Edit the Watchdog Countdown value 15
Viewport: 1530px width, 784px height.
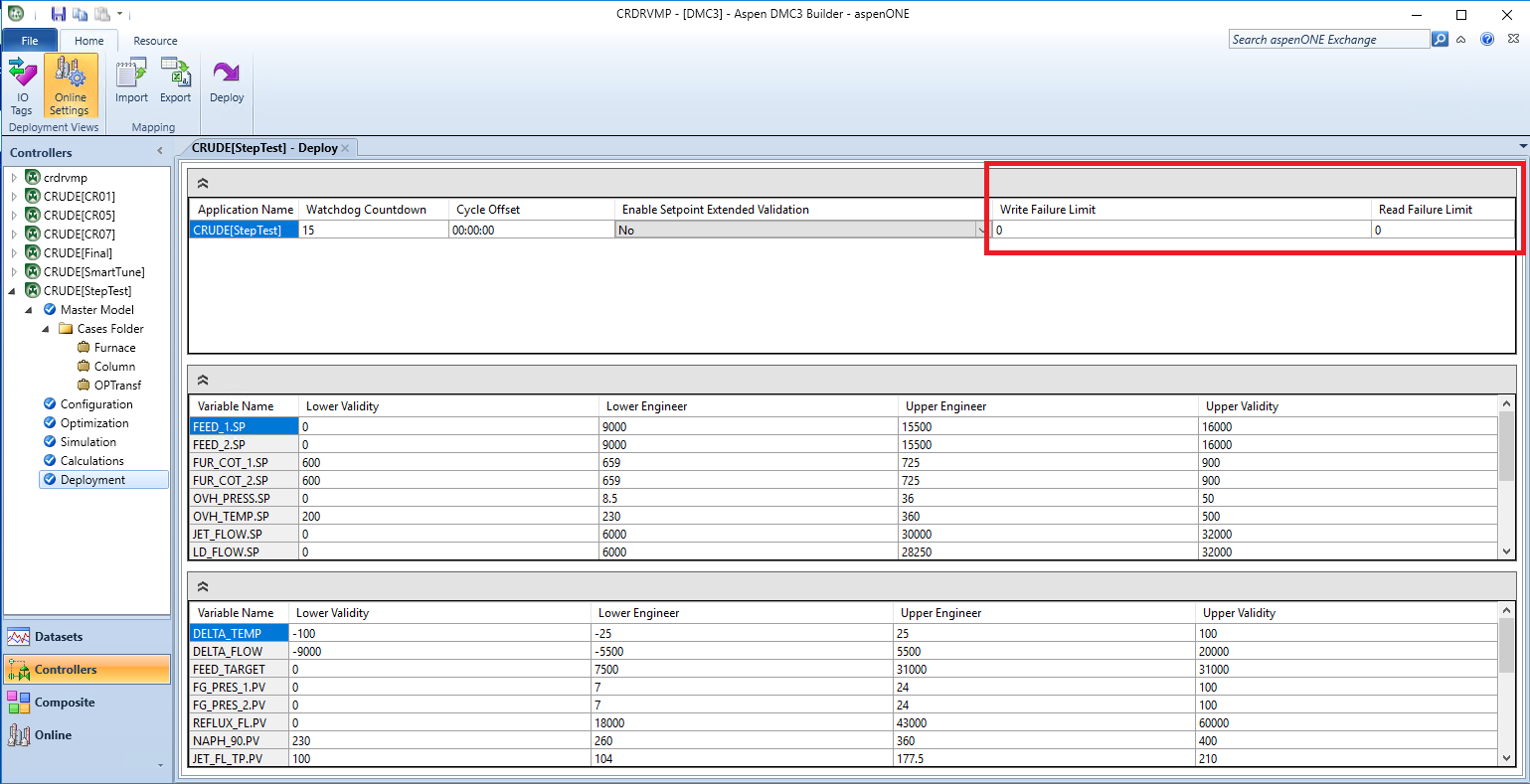[x=373, y=230]
